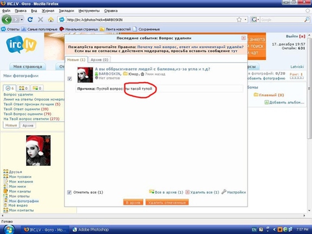Open the address bar history dropdown

pyautogui.click(x=245, y=19)
